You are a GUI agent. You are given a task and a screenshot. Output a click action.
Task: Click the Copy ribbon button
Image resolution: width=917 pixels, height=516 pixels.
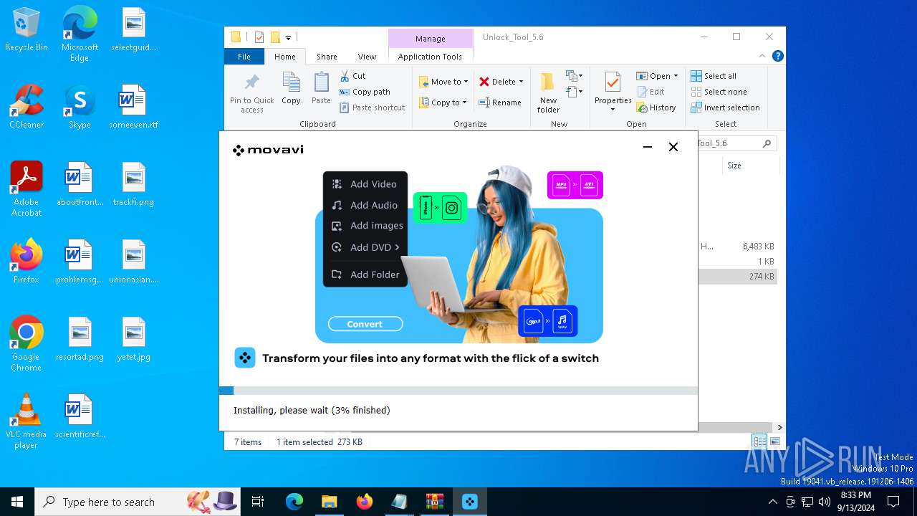[291, 89]
